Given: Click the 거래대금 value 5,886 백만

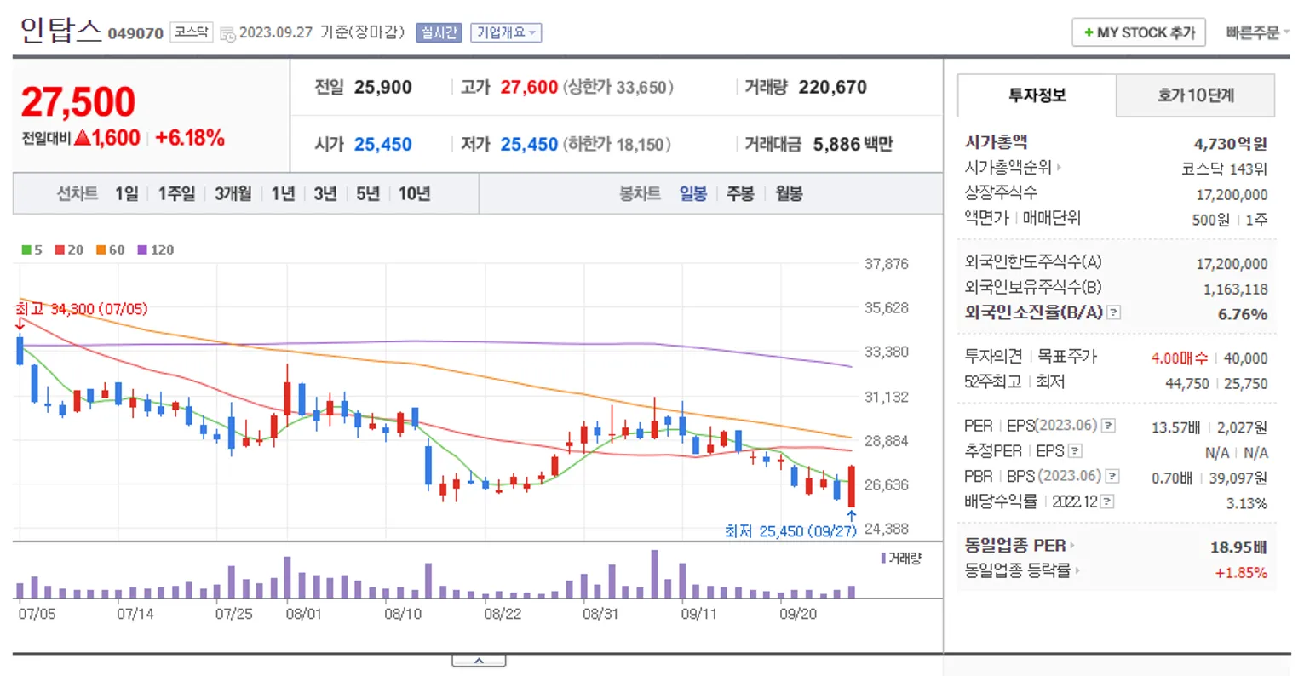Looking at the screenshot, I should click(853, 144).
